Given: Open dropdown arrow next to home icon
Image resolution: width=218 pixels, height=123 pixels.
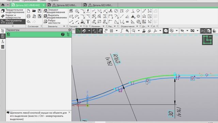Looking at the screenshot, I should (x=8, y=5).
